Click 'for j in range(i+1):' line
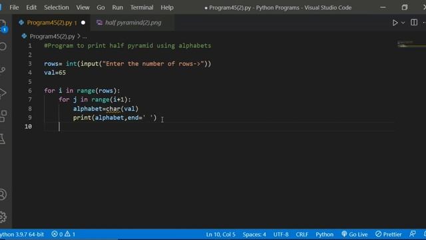The height and width of the screenshot is (240, 426). pos(95,99)
